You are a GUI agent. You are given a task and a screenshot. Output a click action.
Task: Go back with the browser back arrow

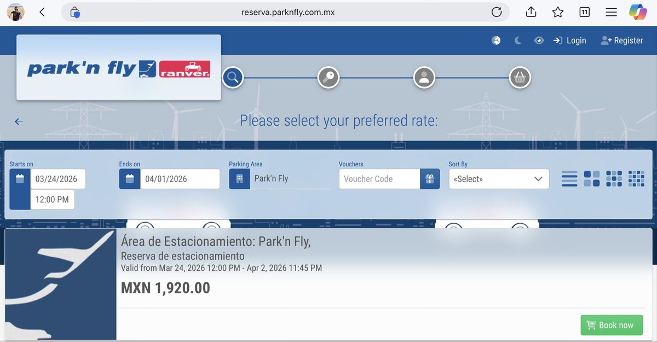(x=42, y=12)
